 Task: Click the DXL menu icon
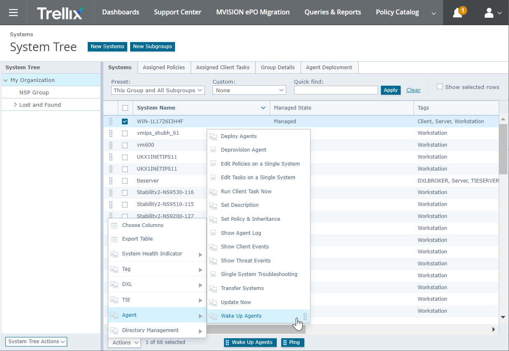pyautogui.click(x=114, y=284)
